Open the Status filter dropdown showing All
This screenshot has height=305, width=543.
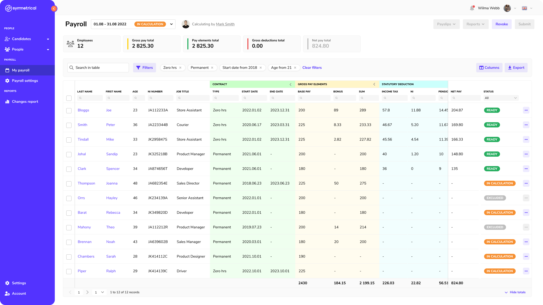coord(500,98)
